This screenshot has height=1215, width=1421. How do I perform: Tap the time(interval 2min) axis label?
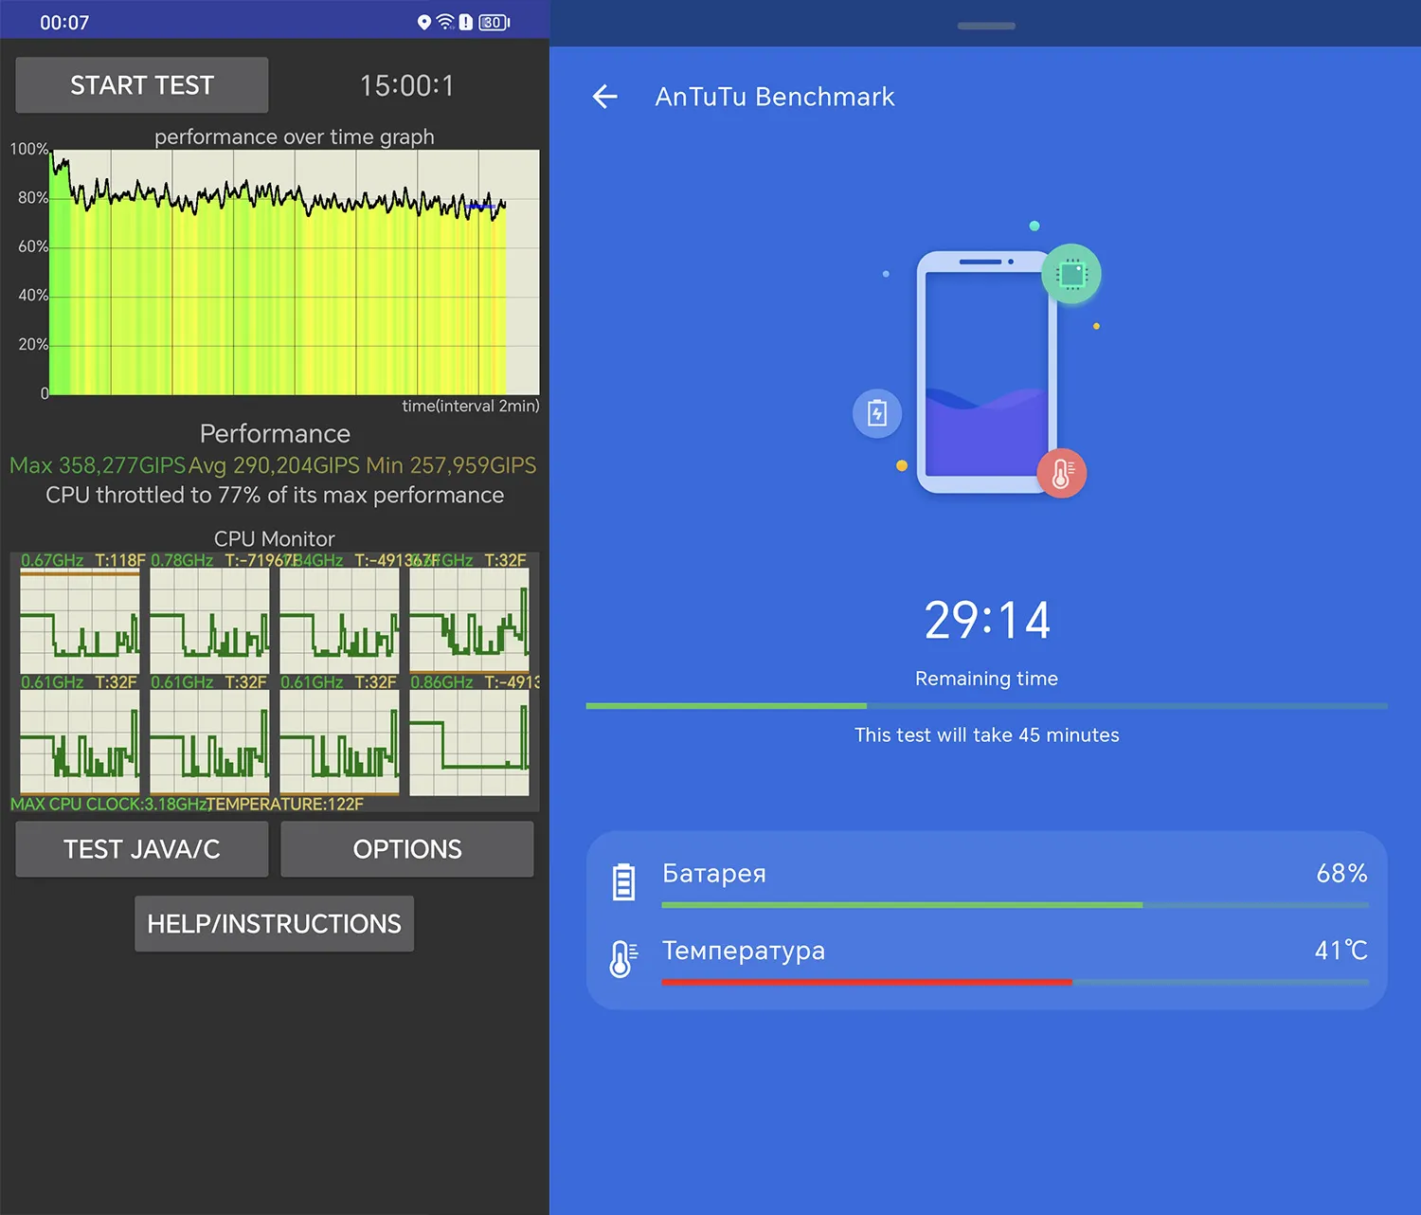471,406
